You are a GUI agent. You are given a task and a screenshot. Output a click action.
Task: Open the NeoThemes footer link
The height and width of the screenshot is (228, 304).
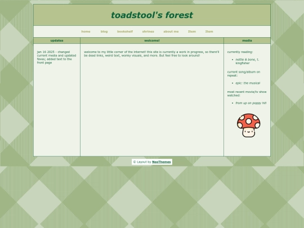click(x=162, y=162)
